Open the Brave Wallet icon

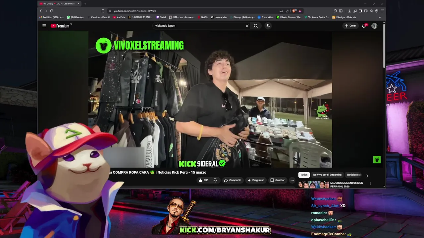click(366, 11)
